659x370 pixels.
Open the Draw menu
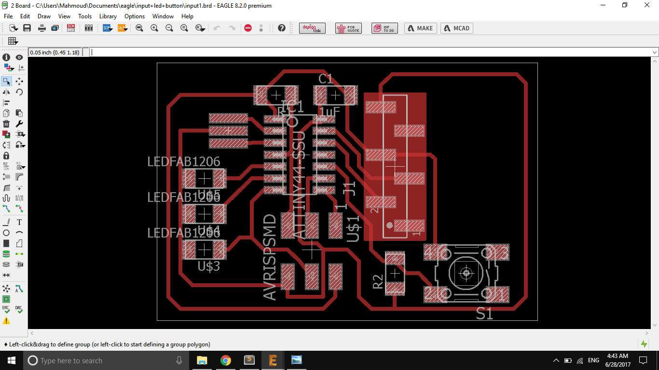coord(44,16)
